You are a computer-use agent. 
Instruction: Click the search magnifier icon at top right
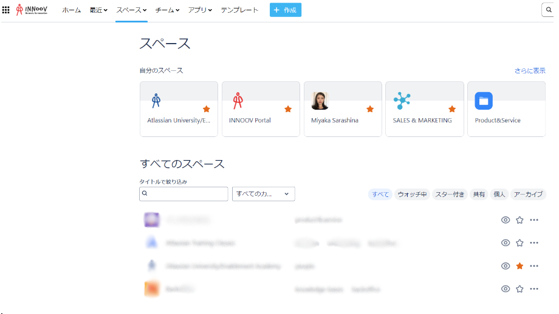pyautogui.click(x=549, y=10)
